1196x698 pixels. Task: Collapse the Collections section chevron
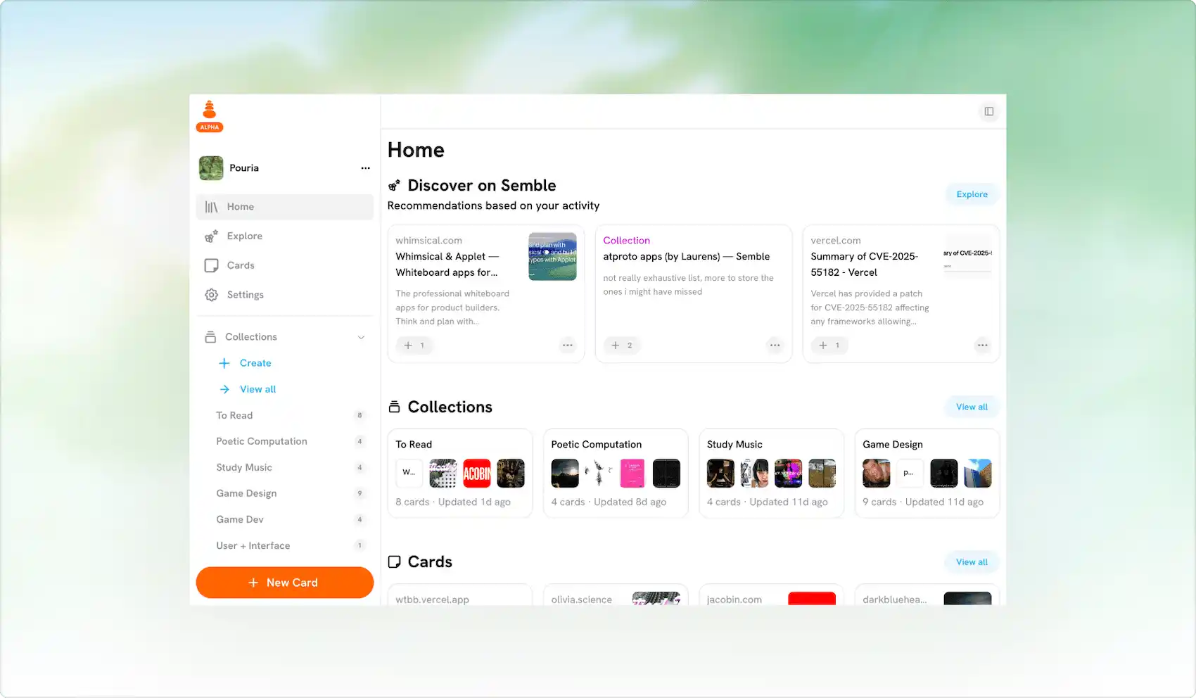pyautogui.click(x=362, y=337)
